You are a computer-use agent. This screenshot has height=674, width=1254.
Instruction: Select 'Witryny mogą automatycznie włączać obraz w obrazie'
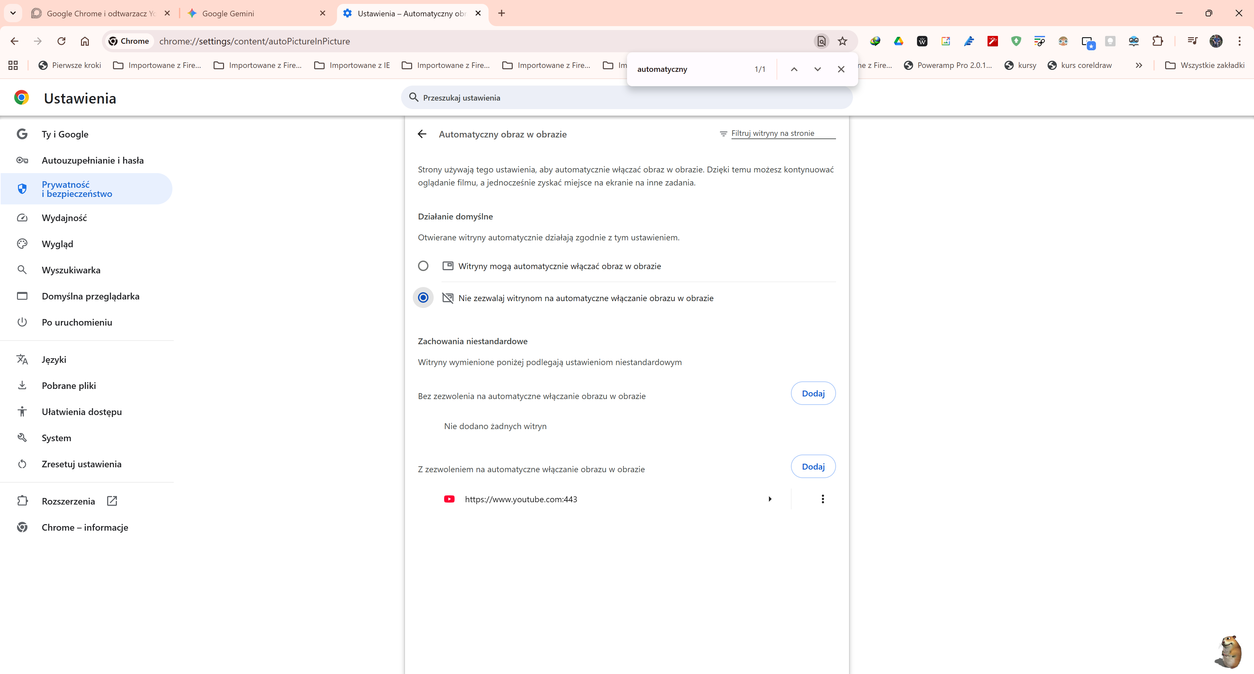click(x=423, y=266)
